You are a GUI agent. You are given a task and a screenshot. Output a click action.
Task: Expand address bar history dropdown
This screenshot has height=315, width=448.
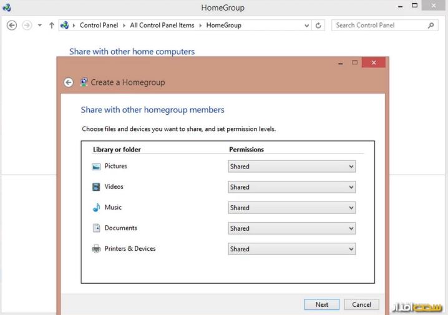[306, 26]
